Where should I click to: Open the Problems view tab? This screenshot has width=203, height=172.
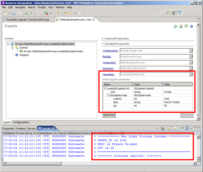(21, 129)
